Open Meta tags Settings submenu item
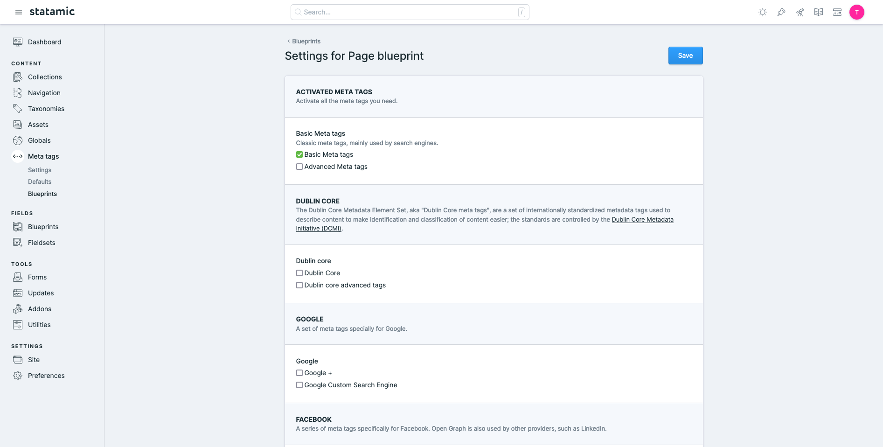The image size is (883, 447). pos(40,170)
